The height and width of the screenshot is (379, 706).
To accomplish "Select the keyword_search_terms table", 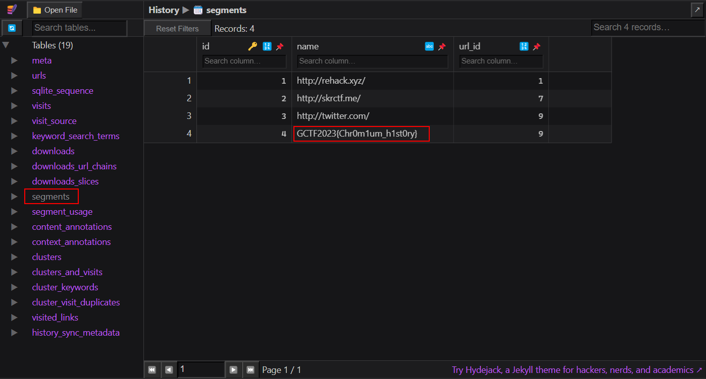I will (76, 136).
